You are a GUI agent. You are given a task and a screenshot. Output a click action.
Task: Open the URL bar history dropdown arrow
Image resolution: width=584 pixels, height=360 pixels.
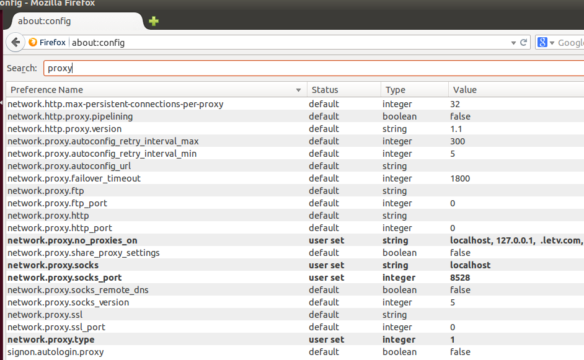513,43
